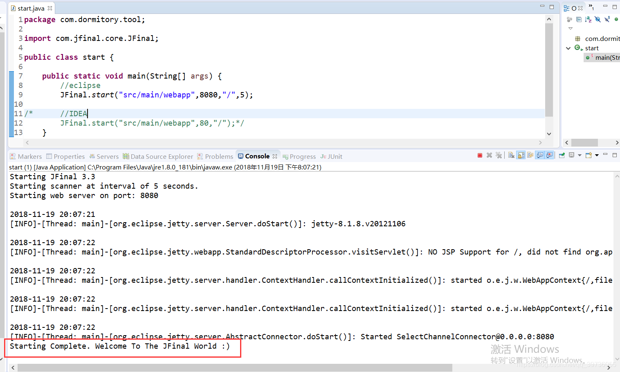The image size is (620, 372).
Task: Click the Display Selected Console monitor icon
Action: tap(572, 156)
